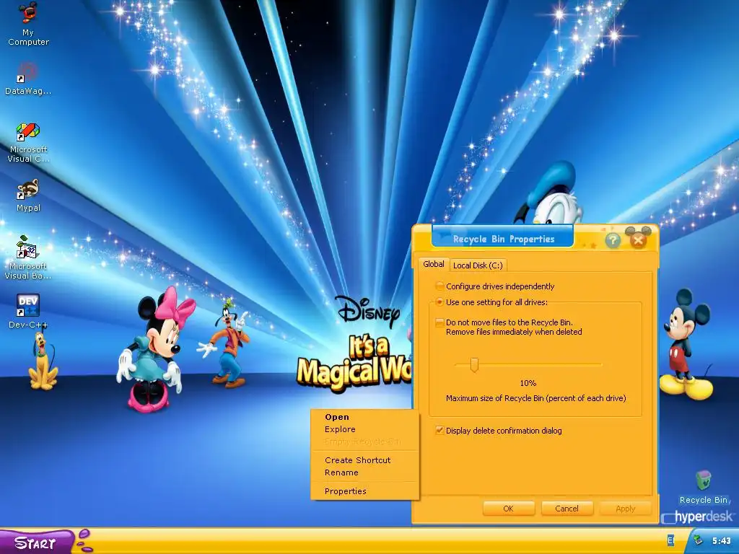Uncheck Display delete confirmation dialog
Image resolution: width=739 pixels, height=554 pixels.
[x=440, y=430]
